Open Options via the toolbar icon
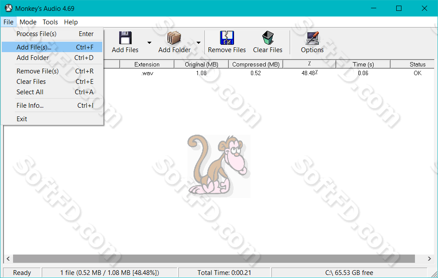Screen dimensions: 438x278 point(312,38)
